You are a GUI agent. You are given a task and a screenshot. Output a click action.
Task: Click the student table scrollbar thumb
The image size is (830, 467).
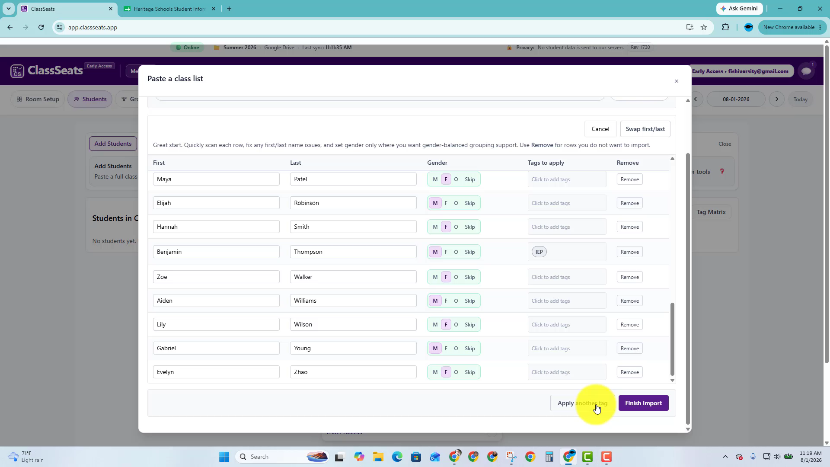672,339
